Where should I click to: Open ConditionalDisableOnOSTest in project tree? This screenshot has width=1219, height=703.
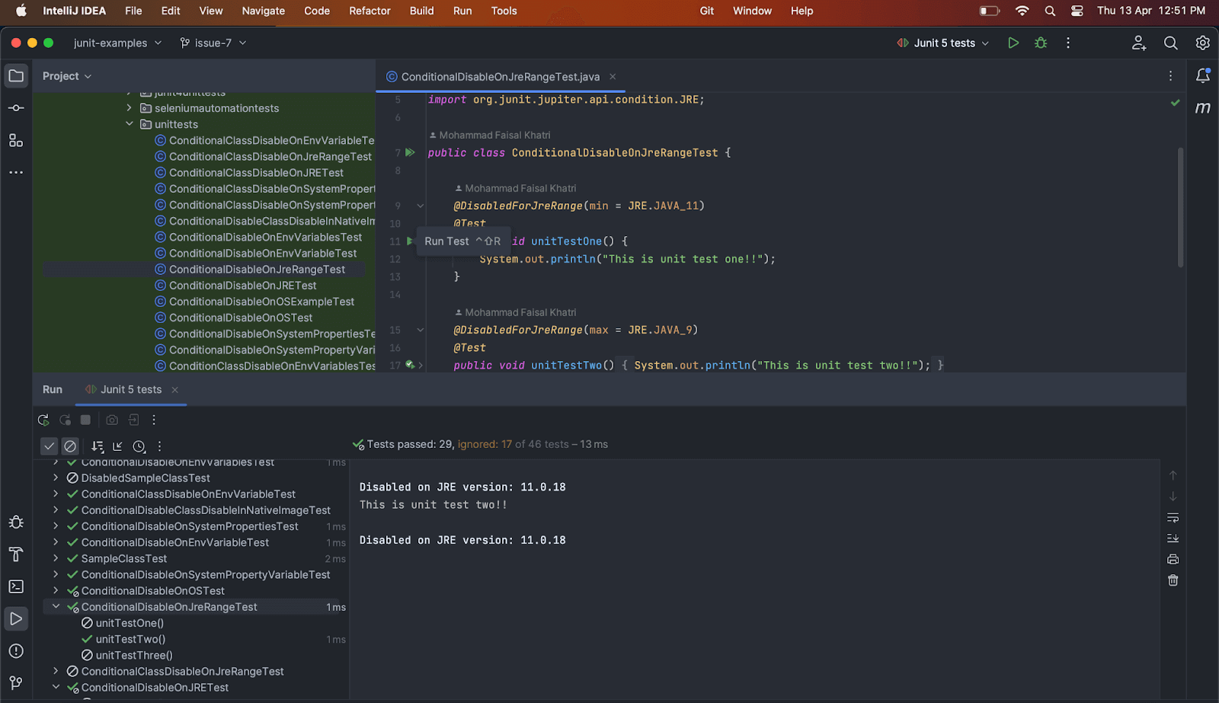click(x=241, y=318)
